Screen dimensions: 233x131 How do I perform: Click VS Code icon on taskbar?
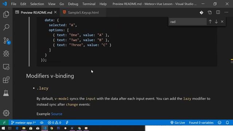coord(45,128)
